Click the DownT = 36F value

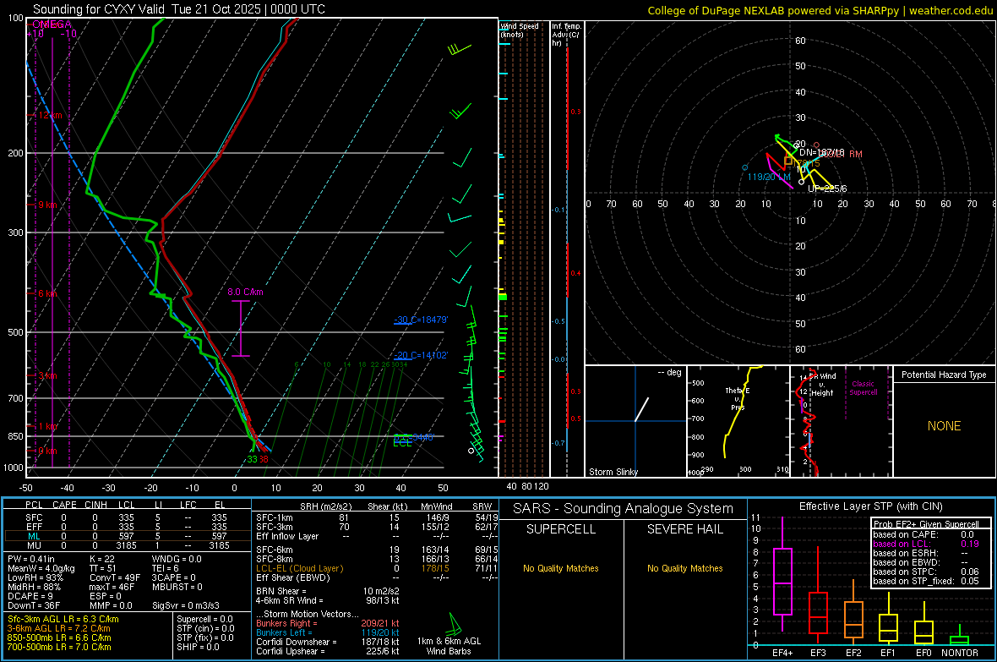[34, 605]
